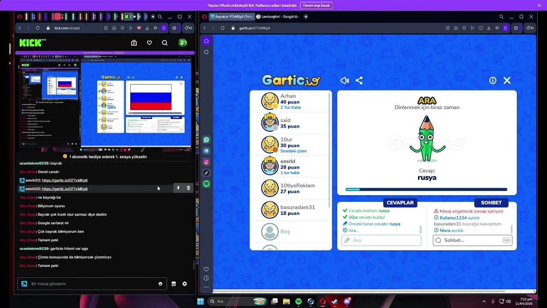This screenshot has width=547, height=308.
Task: Open first emrkl22 gartic.io link
Action: pyautogui.click(x=65, y=180)
